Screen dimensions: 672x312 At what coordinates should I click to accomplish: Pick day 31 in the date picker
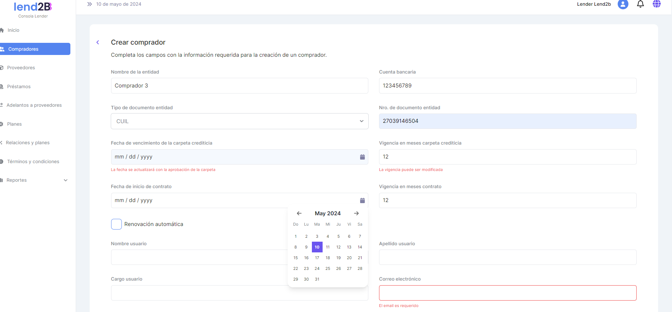click(x=317, y=279)
